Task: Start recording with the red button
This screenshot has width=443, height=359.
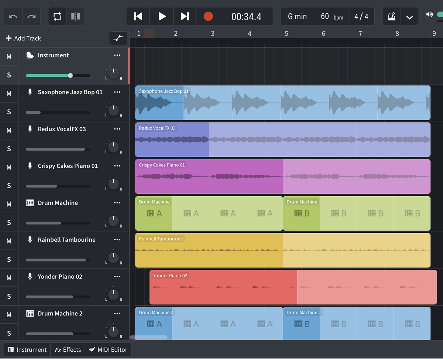Action: (x=208, y=16)
